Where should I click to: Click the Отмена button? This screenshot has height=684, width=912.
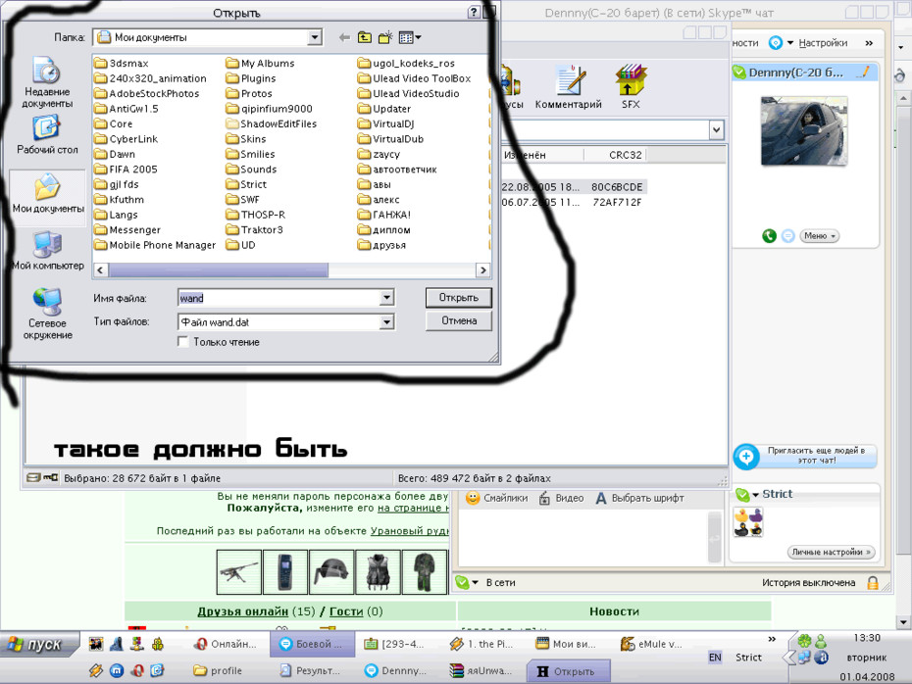(x=458, y=320)
